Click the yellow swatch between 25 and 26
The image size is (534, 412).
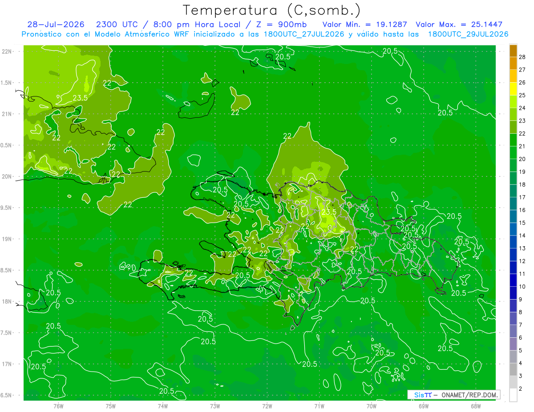click(513, 89)
